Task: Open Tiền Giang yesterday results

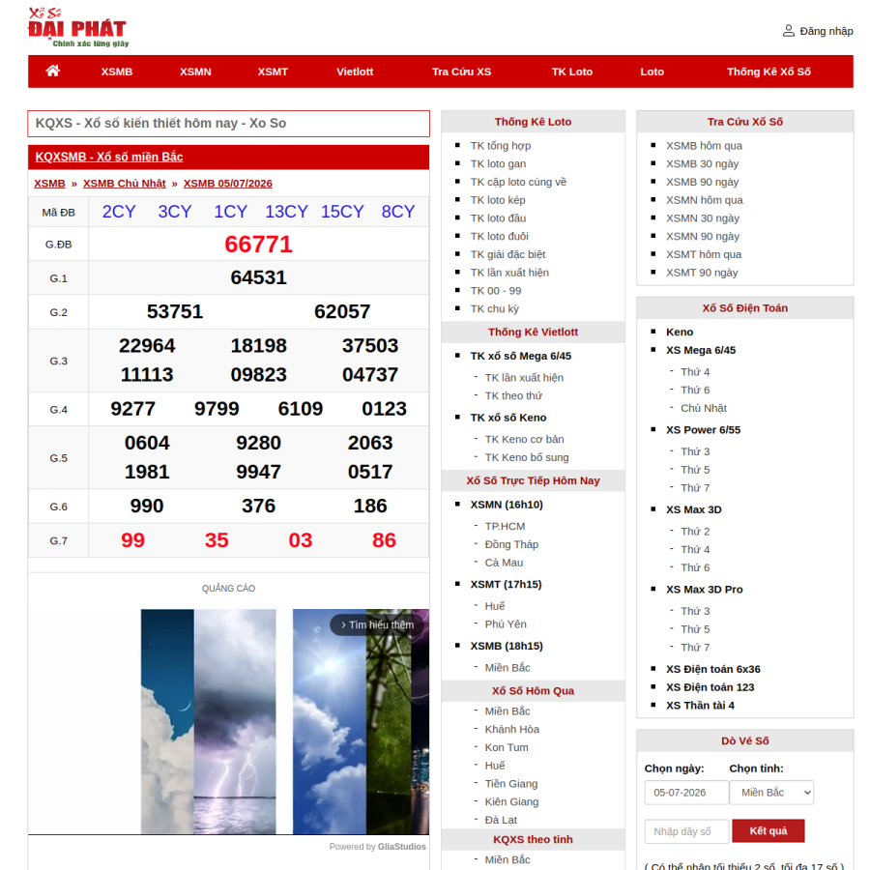Action: tap(511, 784)
